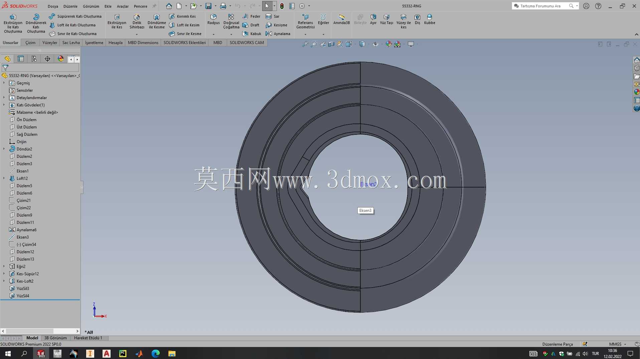This screenshot has width=640, height=359.
Task: Choose Süpürerek Katı Oluşturma
Action: click(75, 16)
